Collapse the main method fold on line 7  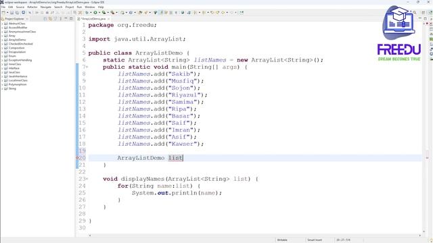(87, 67)
